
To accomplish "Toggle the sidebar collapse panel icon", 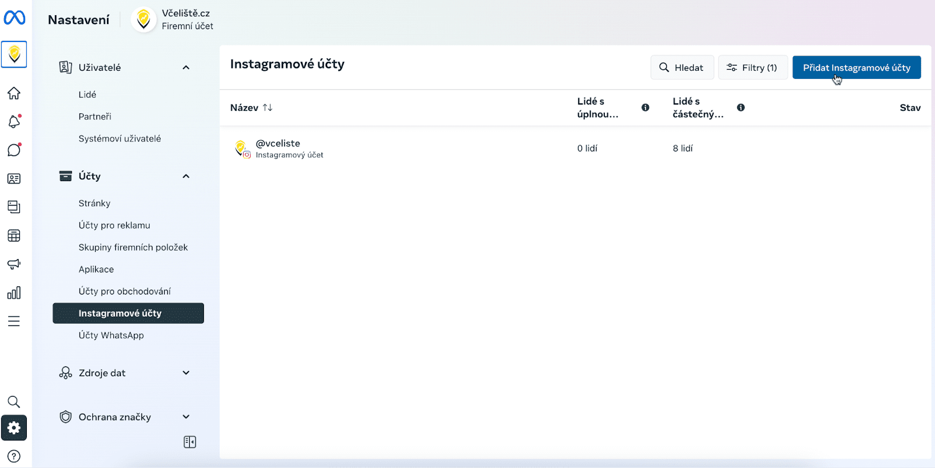I will [x=190, y=442].
